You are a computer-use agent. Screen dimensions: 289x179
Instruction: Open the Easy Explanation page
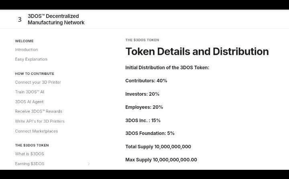coord(31,59)
